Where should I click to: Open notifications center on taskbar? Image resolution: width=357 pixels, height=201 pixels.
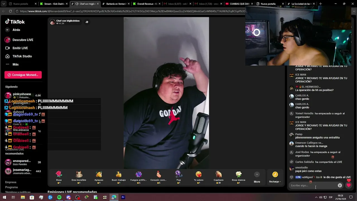click(351, 197)
